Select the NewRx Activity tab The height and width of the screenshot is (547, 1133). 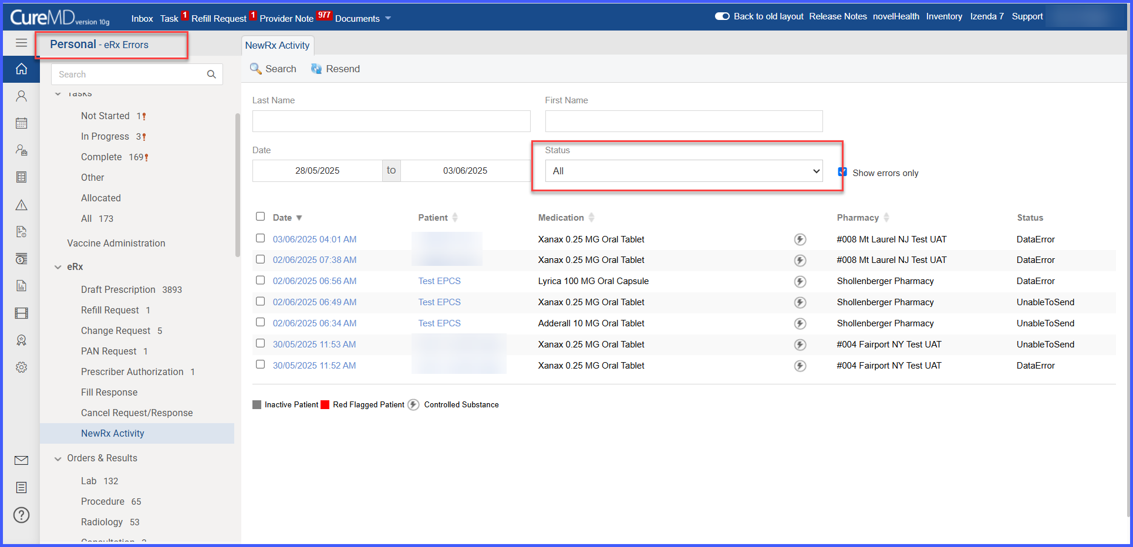(x=277, y=45)
